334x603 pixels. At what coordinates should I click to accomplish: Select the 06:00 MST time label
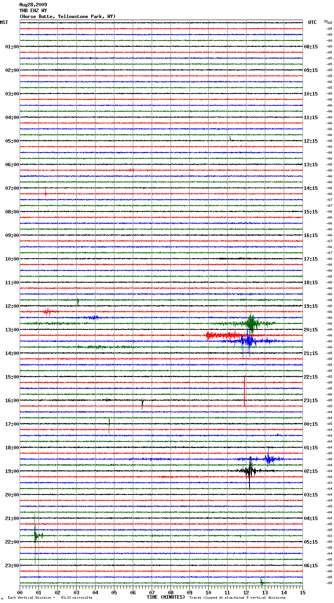[x=12, y=165]
